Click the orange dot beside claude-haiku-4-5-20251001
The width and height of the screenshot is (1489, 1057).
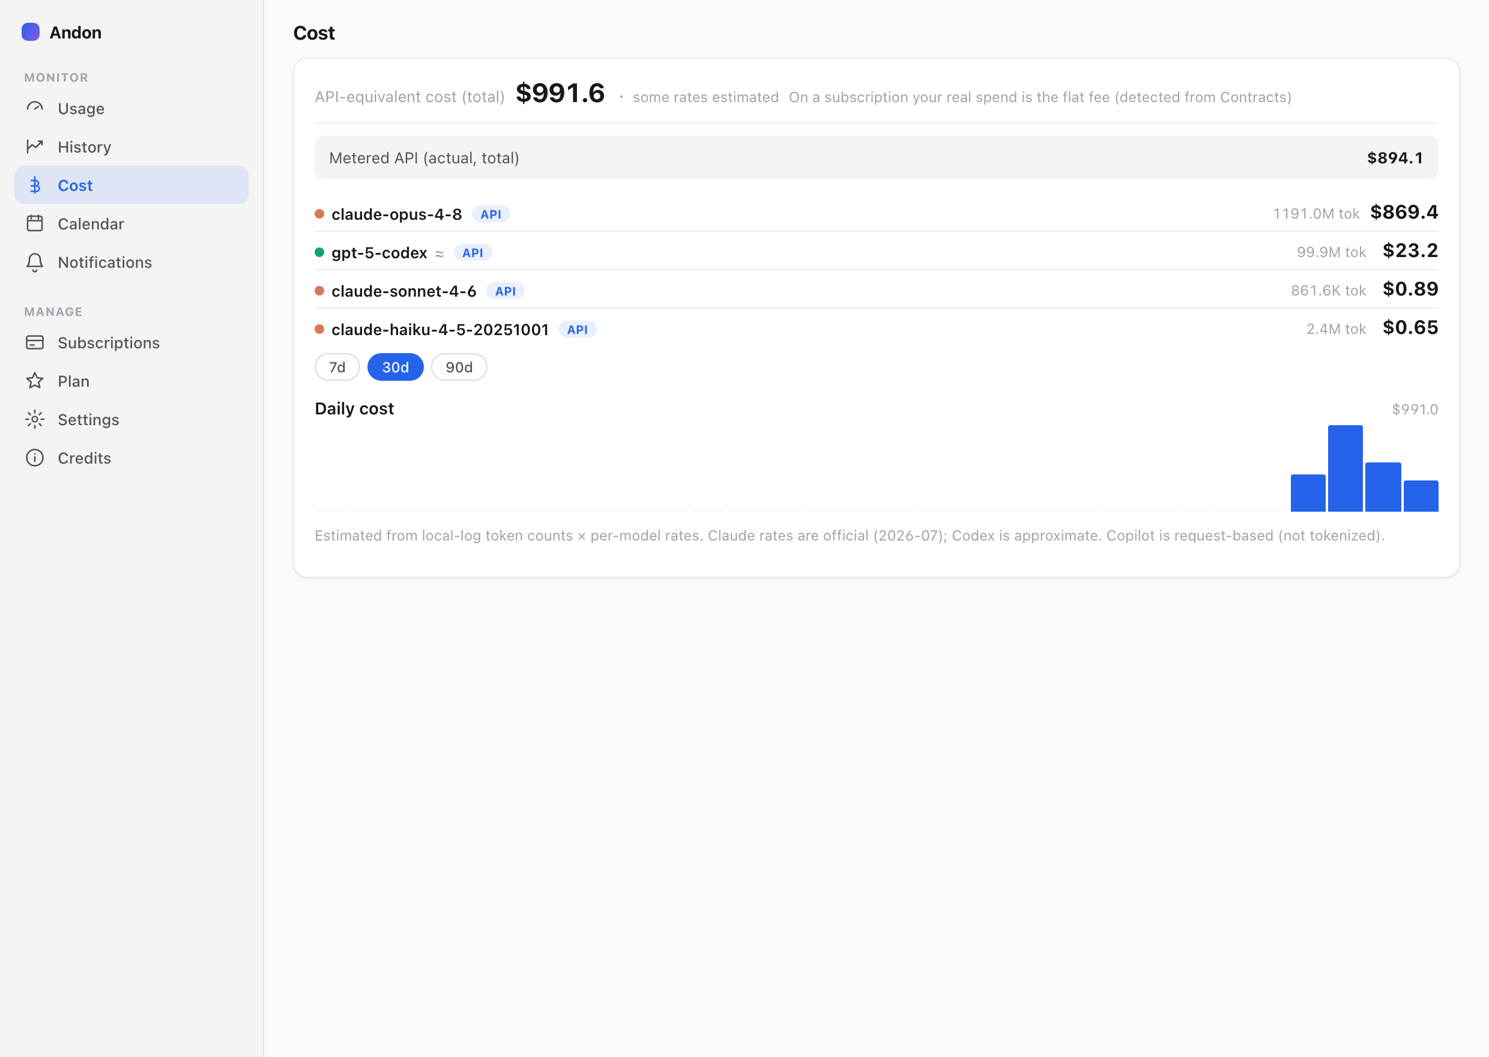pyautogui.click(x=319, y=329)
